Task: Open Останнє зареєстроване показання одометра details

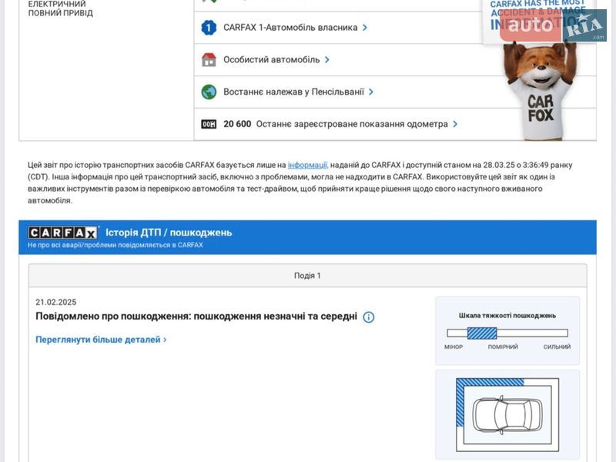Action: pos(352,124)
